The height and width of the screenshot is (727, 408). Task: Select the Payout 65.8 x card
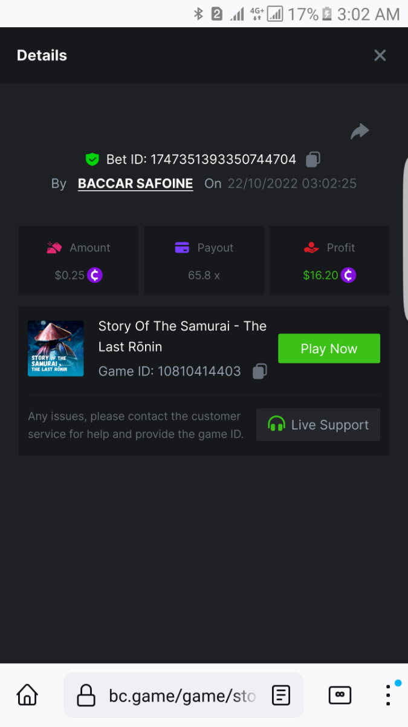click(x=204, y=261)
